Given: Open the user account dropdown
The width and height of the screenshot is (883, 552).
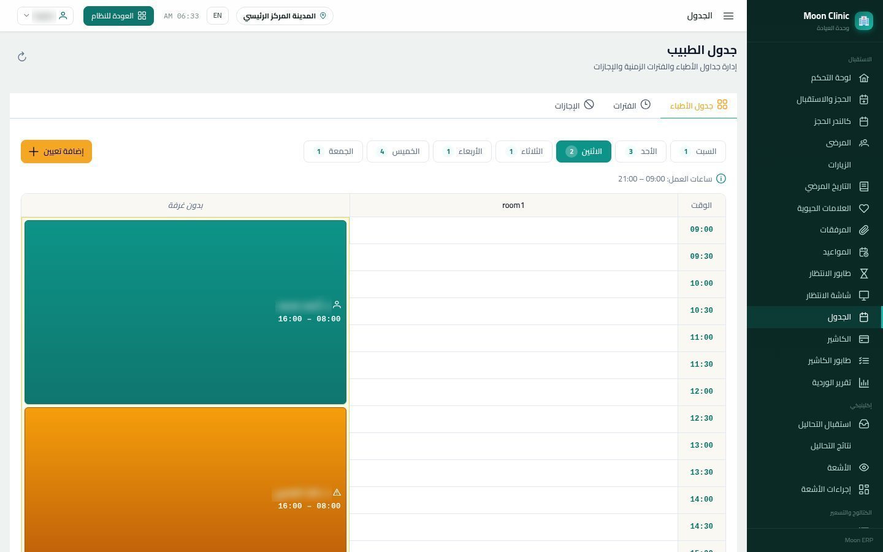Looking at the screenshot, I should 45,16.
